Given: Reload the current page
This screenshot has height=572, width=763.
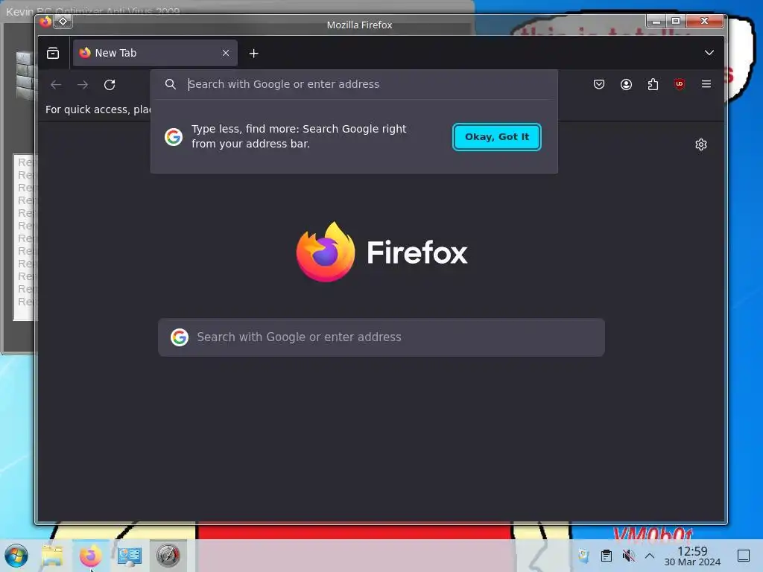Looking at the screenshot, I should coord(110,85).
